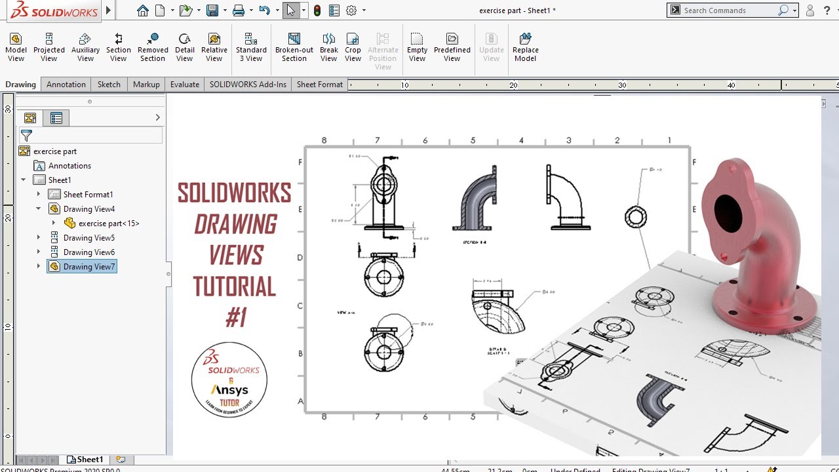839x472 pixels.
Task: Select the Broken-out Section tool
Action: [294, 48]
